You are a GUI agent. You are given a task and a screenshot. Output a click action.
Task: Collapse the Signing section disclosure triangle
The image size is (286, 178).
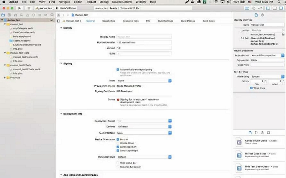(x=61, y=64)
